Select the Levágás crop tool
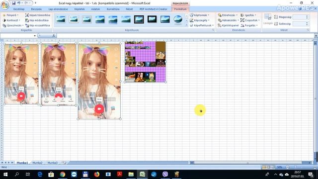The height and width of the screenshot is (179, 318). pos(268,19)
